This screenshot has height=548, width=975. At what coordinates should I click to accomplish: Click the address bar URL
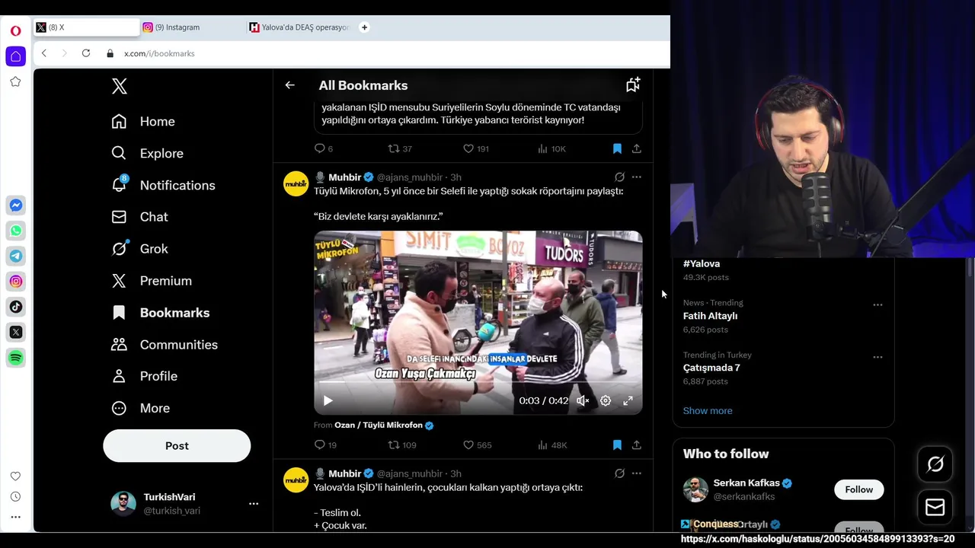159,53
